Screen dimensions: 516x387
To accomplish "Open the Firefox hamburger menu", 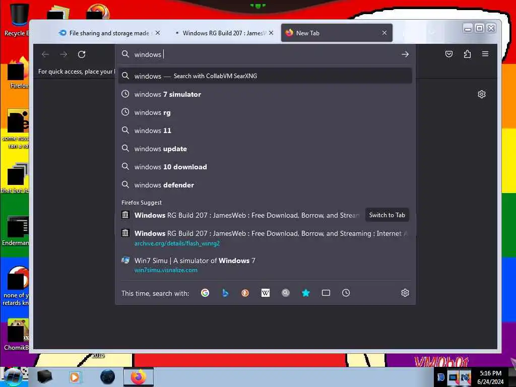I will point(485,54).
